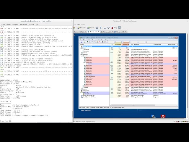The width and height of the screenshot is (189, 142).
Task: Click the sidebar/library icon in VMware toolbar
Action: (x=101, y=28)
